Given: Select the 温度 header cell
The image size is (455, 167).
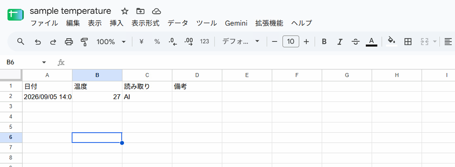Looking at the screenshot, I should [x=97, y=86].
